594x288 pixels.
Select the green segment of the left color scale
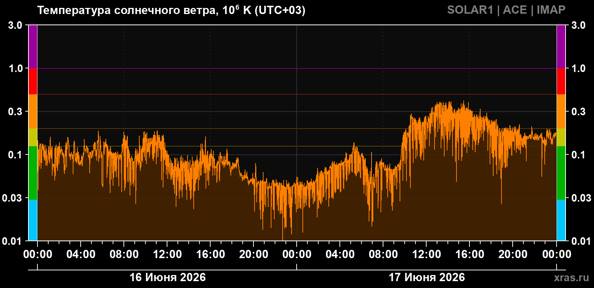33,173
